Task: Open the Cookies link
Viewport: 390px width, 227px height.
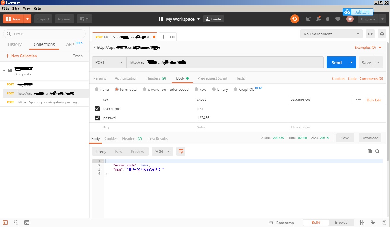Action: coord(338,78)
